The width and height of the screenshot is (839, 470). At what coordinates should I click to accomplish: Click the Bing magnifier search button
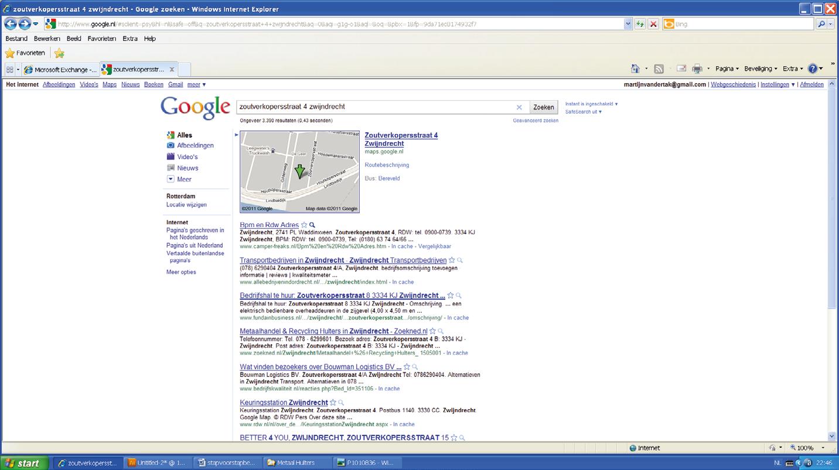(821, 24)
